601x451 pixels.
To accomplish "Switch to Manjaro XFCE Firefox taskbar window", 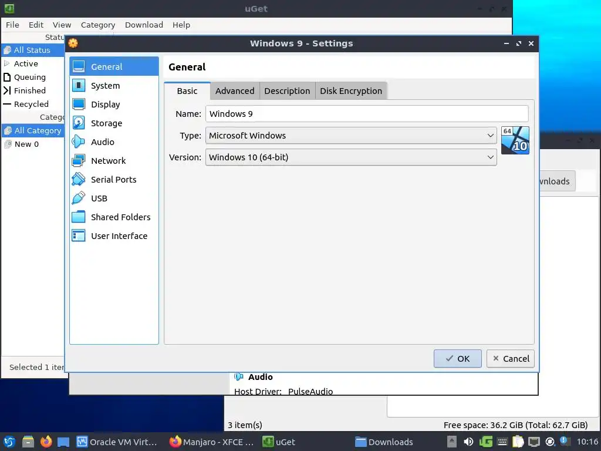I will (211, 442).
